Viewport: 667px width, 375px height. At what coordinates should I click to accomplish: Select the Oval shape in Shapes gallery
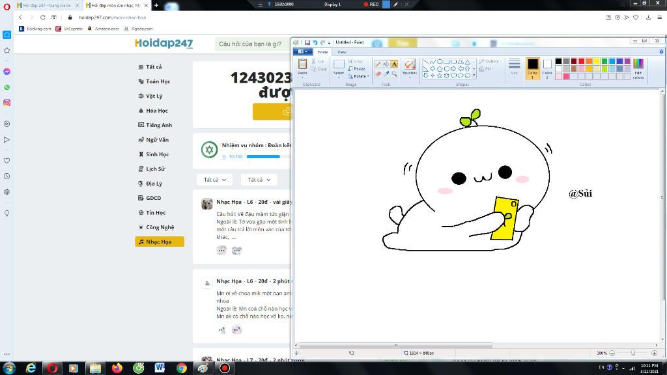(x=440, y=62)
